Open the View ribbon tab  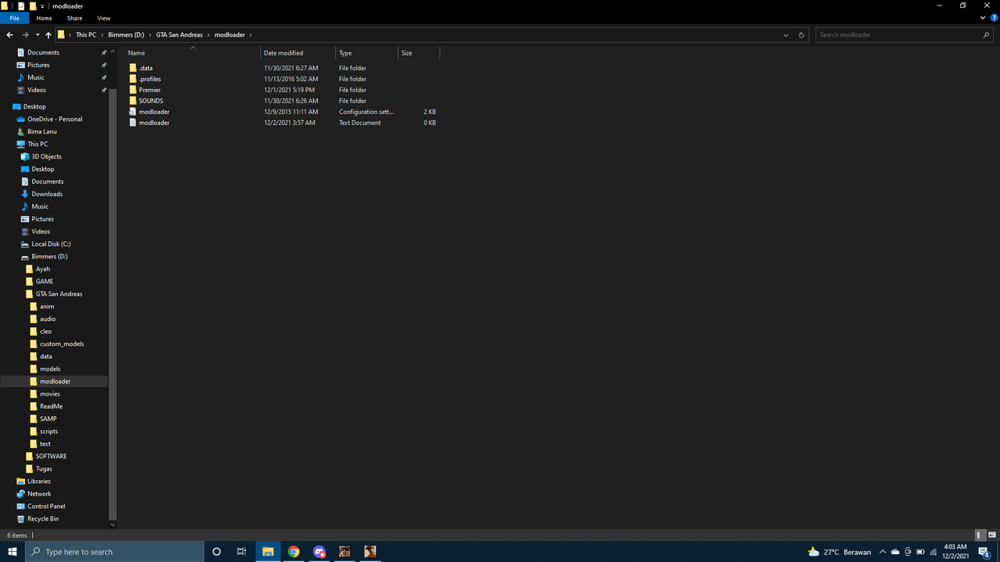tap(104, 18)
